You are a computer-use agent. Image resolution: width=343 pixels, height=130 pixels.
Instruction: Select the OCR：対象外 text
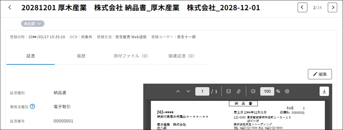(x=81, y=37)
